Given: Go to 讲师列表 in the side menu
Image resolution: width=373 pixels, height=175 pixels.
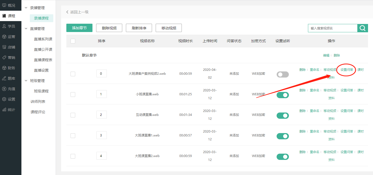Looking at the screenshot, I should pos(38,102).
